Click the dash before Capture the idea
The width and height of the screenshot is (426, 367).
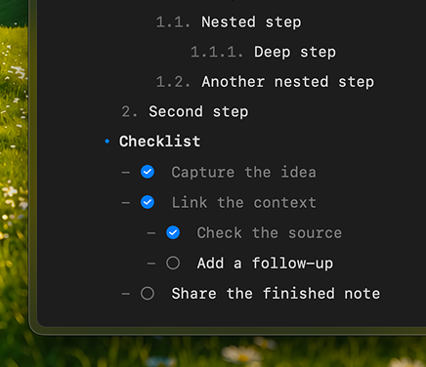point(126,173)
